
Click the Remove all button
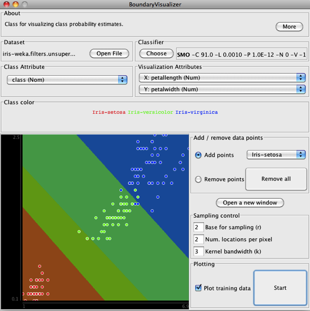275,179
